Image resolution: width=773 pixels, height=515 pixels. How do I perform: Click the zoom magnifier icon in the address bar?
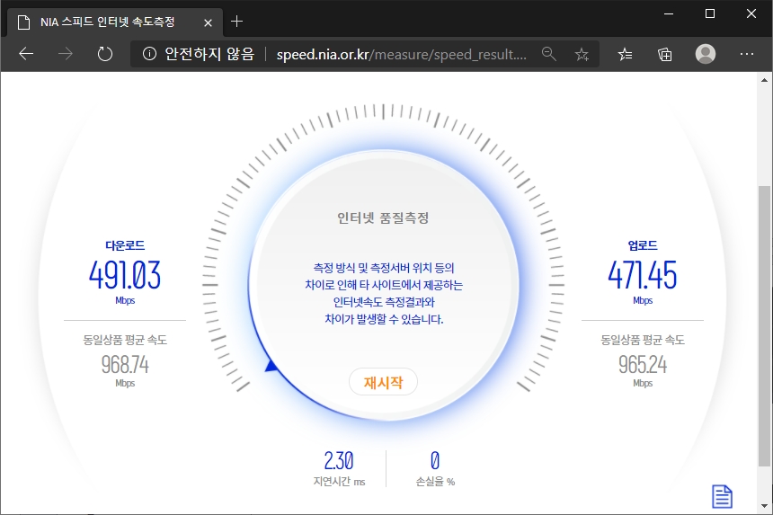(x=548, y=54)
